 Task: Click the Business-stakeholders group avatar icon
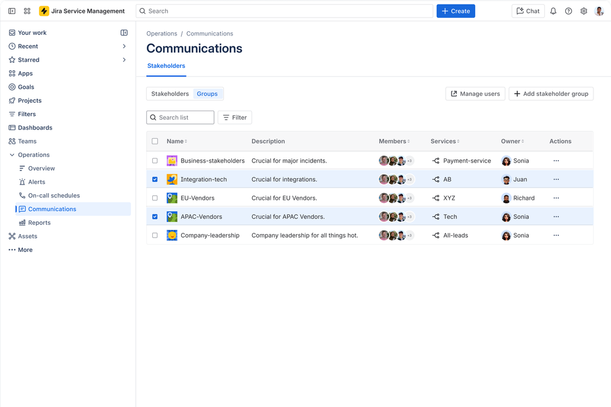[172, 161]
